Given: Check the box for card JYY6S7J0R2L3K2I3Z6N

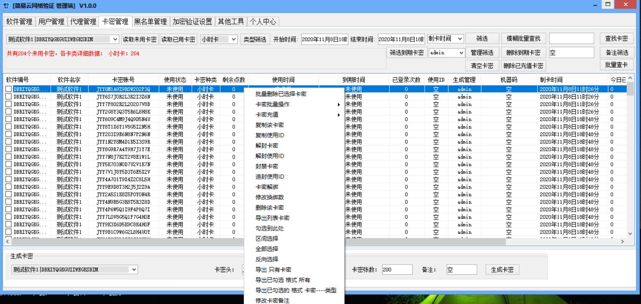Looking at the screenshot, I should click(9, 97).
